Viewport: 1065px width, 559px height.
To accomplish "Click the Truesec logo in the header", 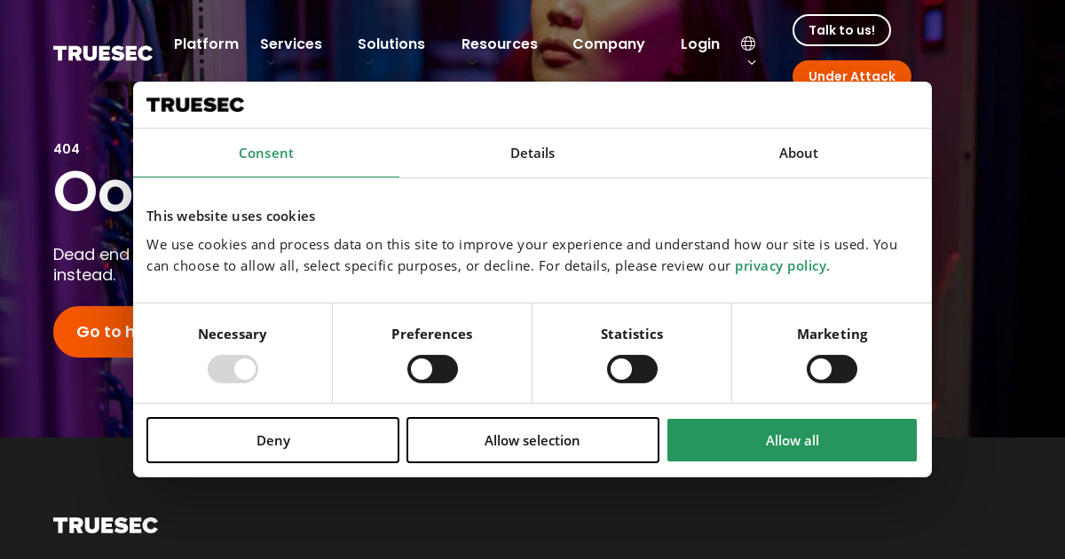I will 103,53.
